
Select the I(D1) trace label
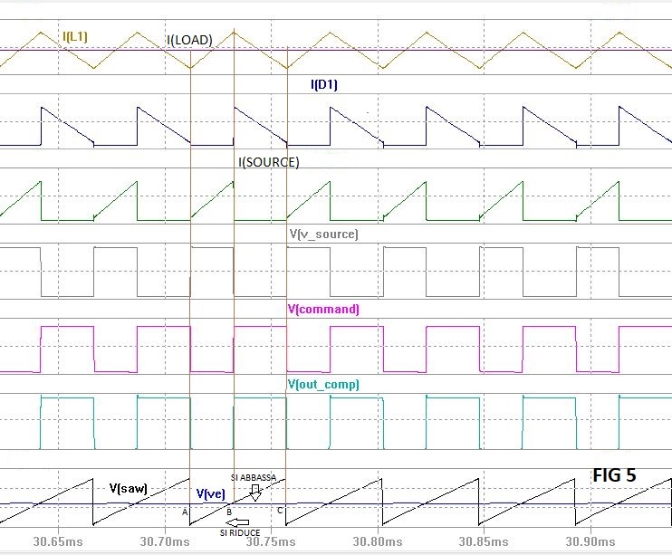[x=324, y=84]
